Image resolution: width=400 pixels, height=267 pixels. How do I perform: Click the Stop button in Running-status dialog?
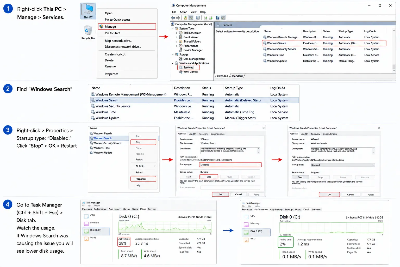(209, 177)
